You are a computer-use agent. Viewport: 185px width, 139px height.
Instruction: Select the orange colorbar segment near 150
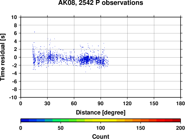(137, 120)
